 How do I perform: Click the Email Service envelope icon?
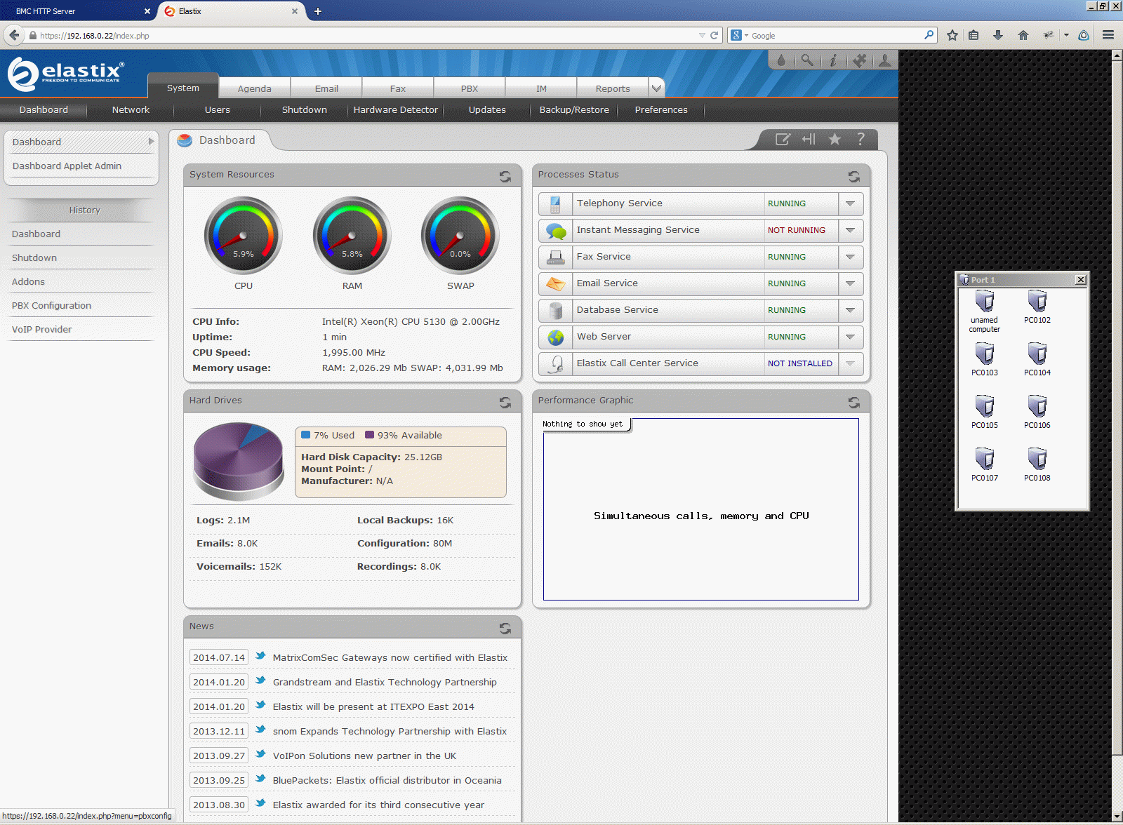[x=556, y=284]
